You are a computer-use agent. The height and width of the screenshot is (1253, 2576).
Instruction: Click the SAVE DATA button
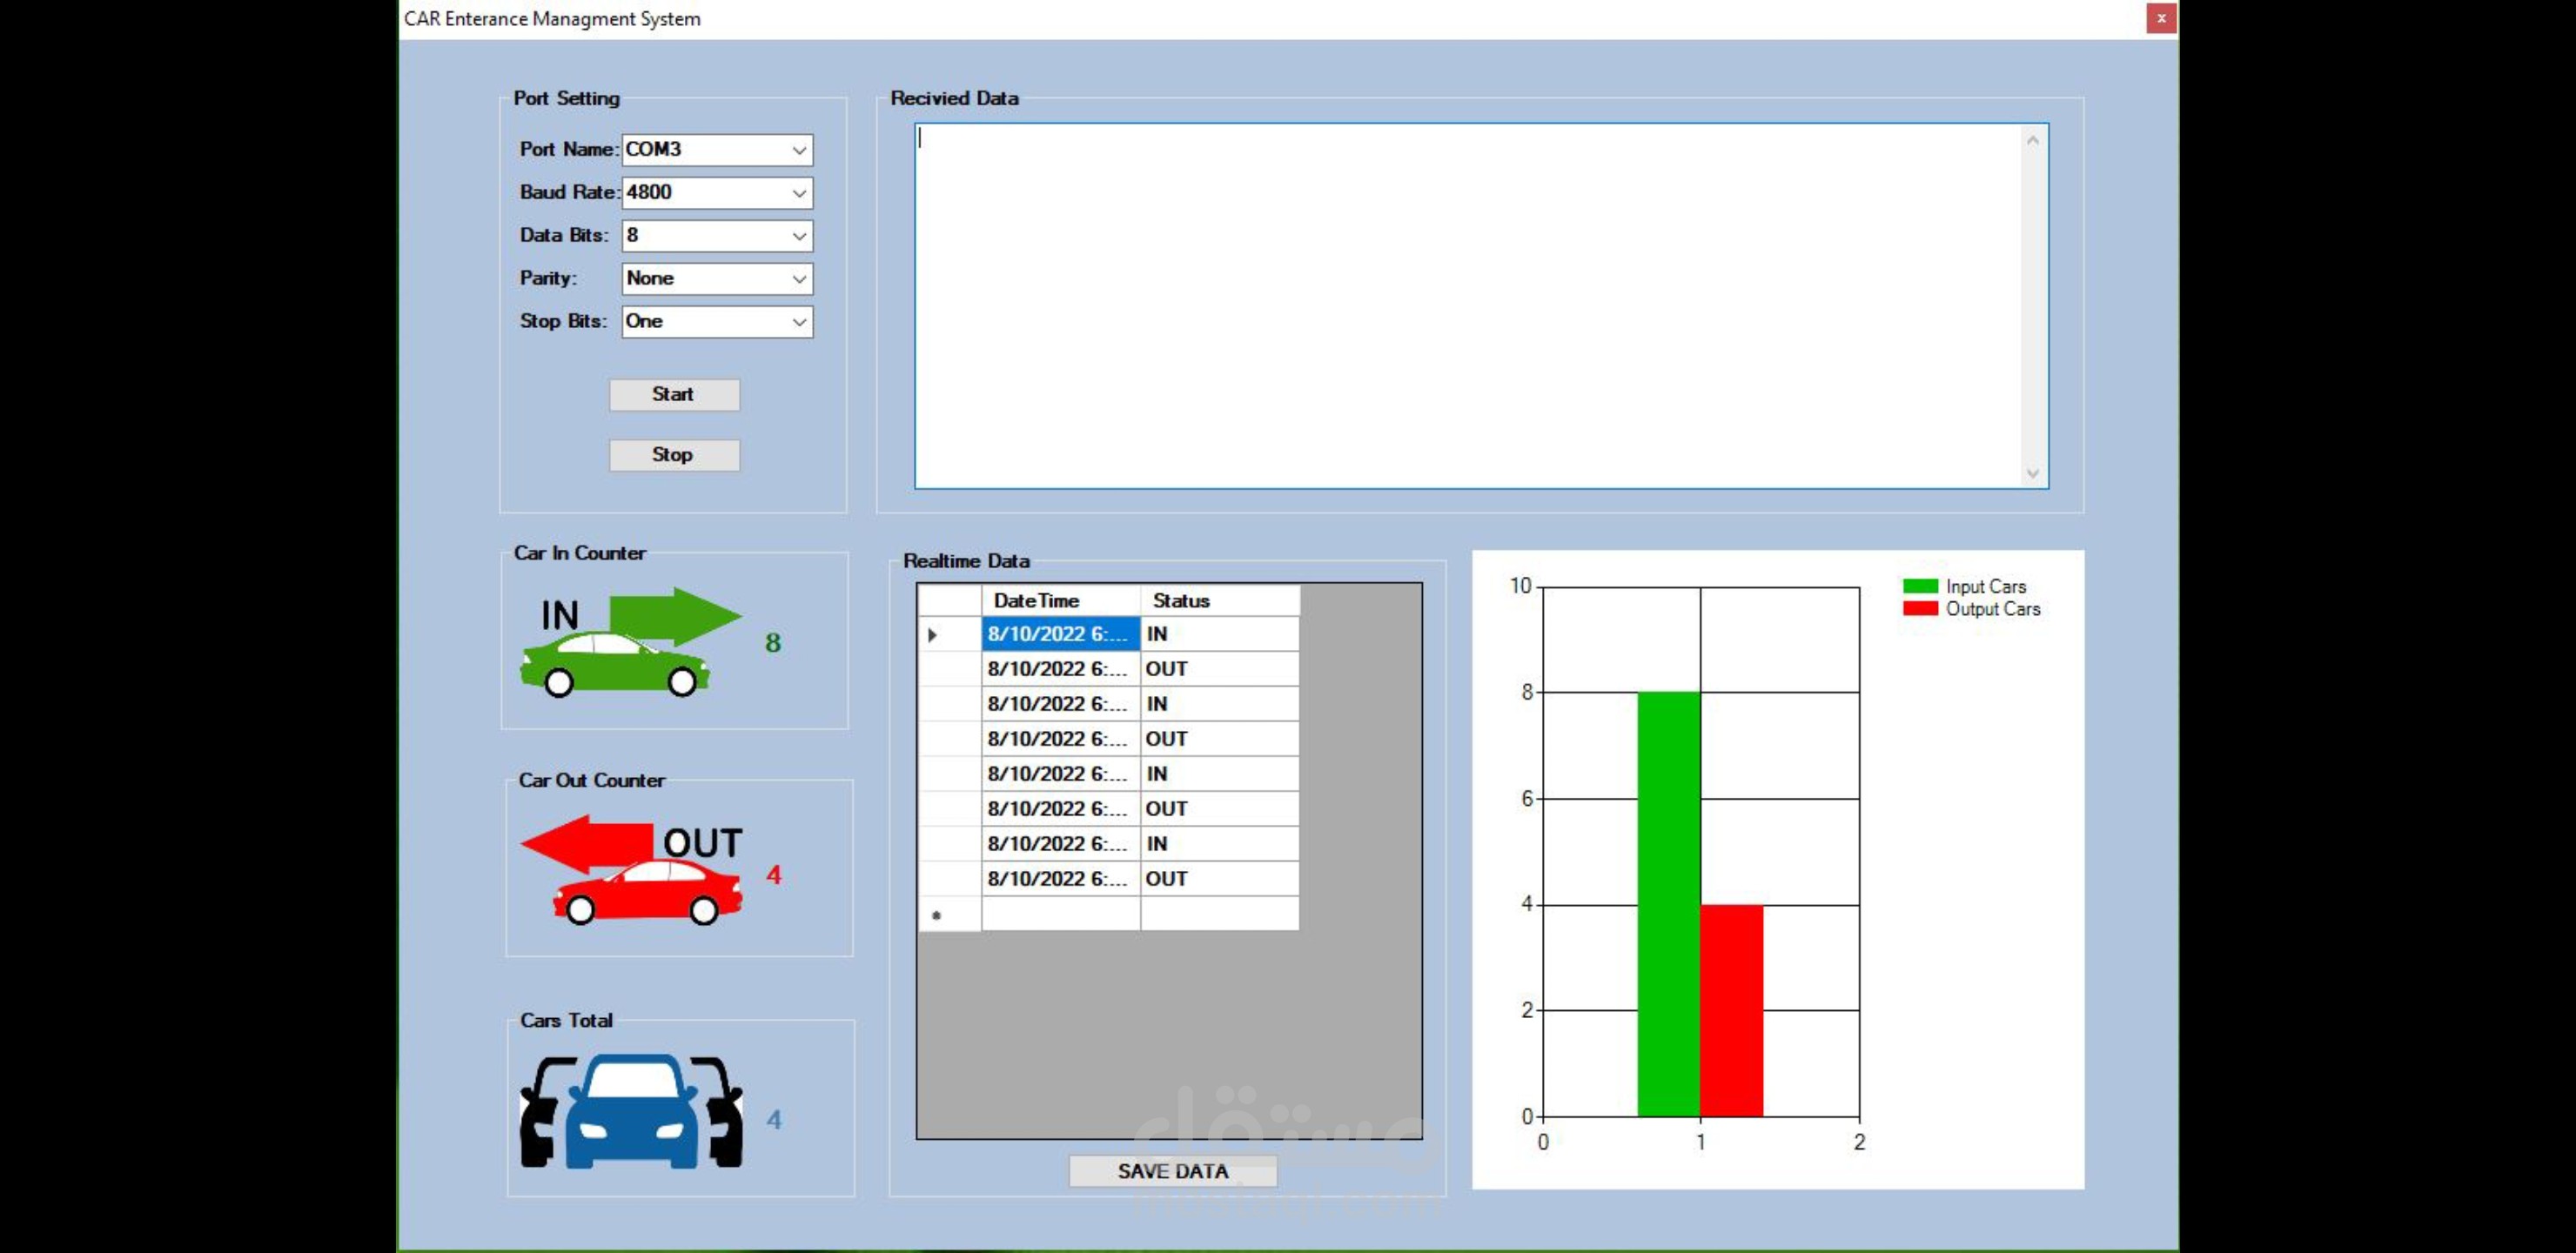(1172, 1171)
